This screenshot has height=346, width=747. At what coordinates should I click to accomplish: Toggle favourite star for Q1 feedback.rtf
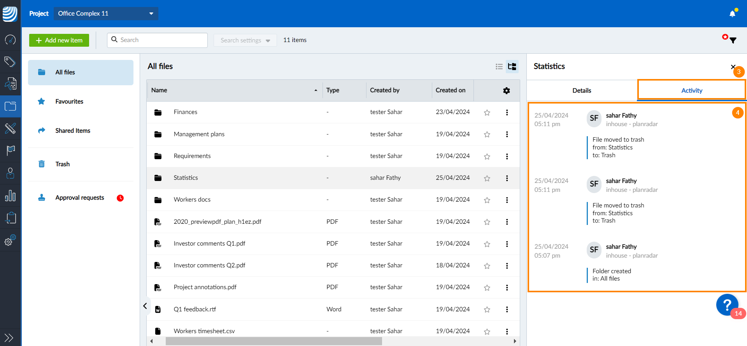coord(487,310)
